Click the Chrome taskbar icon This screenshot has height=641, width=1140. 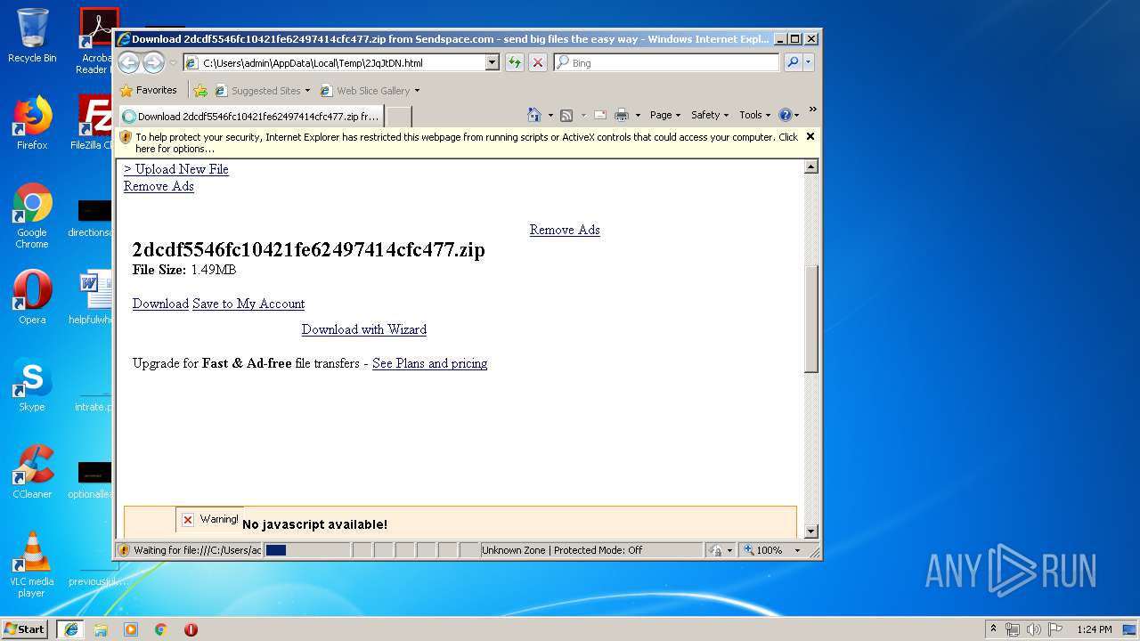[x=160, y=629]
